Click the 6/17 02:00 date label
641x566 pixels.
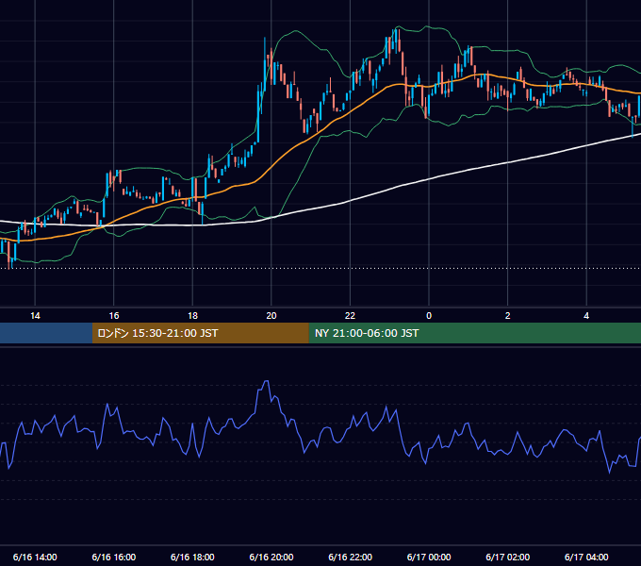point(508,557)
